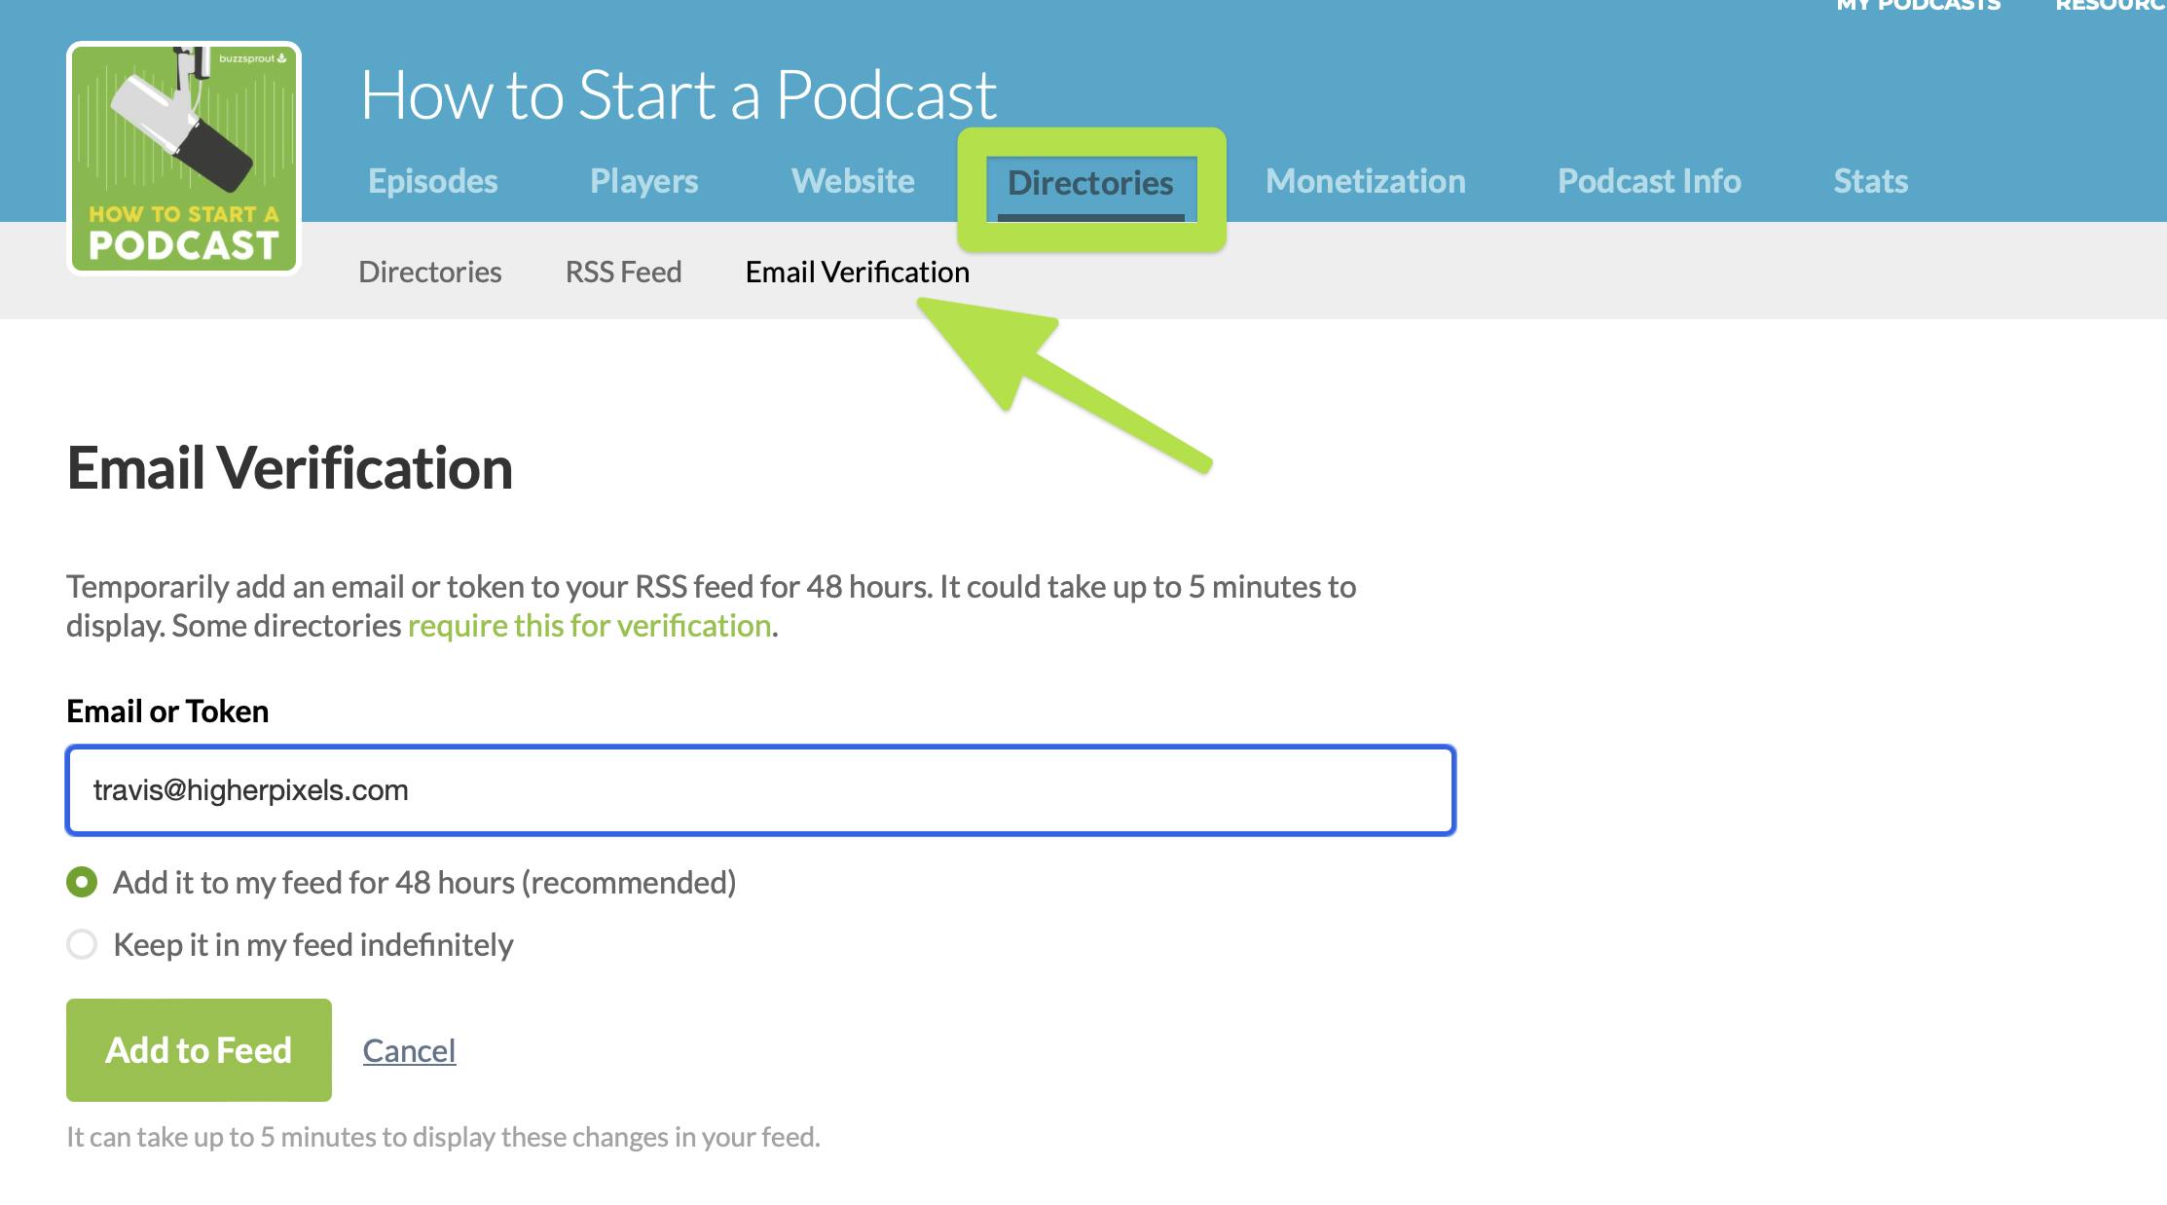Screen dimensions: 2167x1205
Task: Navigate to Episodes section
Action: pyautogui.click(x=432, y=179)
